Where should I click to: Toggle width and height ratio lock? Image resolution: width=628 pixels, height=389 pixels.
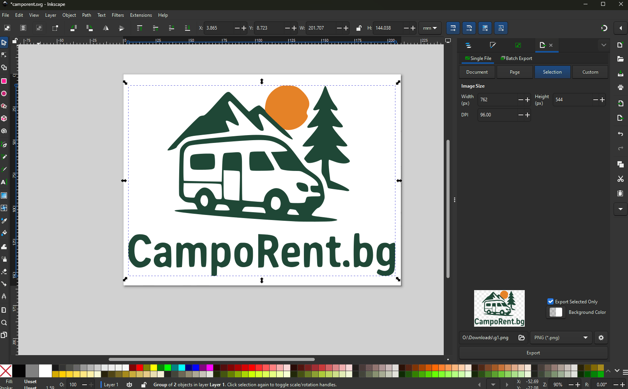coord(358,28)
